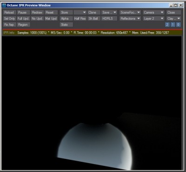Enable Full Upd. update mode
The image size is (186, 172).
click(23, 19)
